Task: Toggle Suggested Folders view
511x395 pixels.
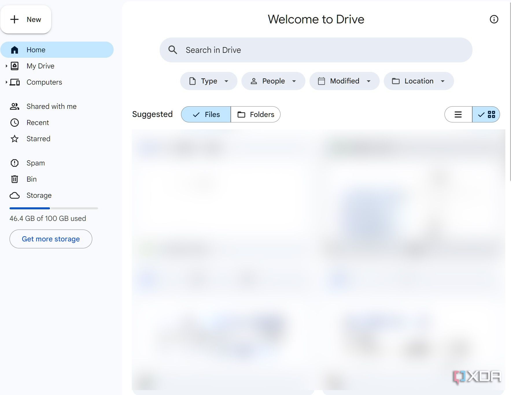Action: click(256, 114)
